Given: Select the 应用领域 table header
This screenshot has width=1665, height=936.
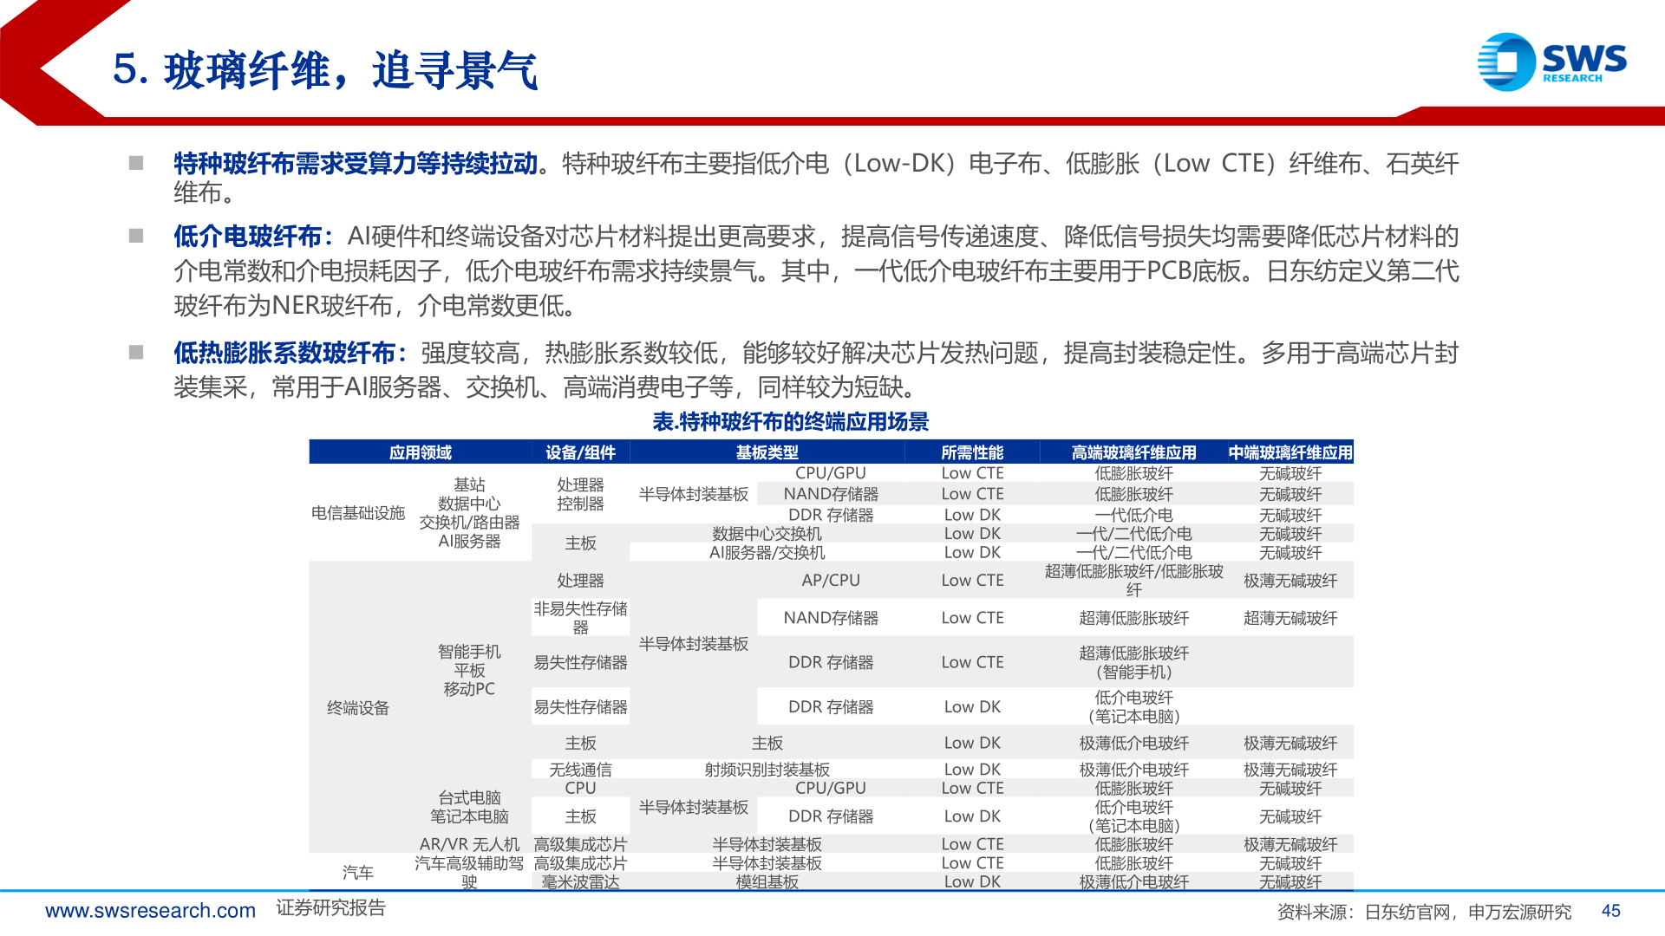Looking at the screenshot, I should pos(422,452).
